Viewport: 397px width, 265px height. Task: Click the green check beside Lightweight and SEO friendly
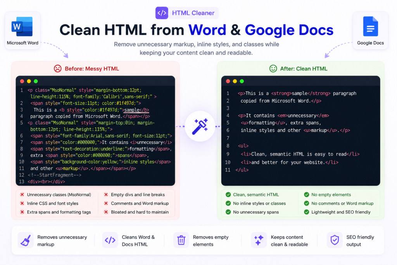click(306, 212)
